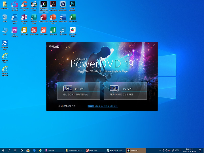Select the Hangul 2020 word processor shortcut
The image size is (204, 153).
63,31
